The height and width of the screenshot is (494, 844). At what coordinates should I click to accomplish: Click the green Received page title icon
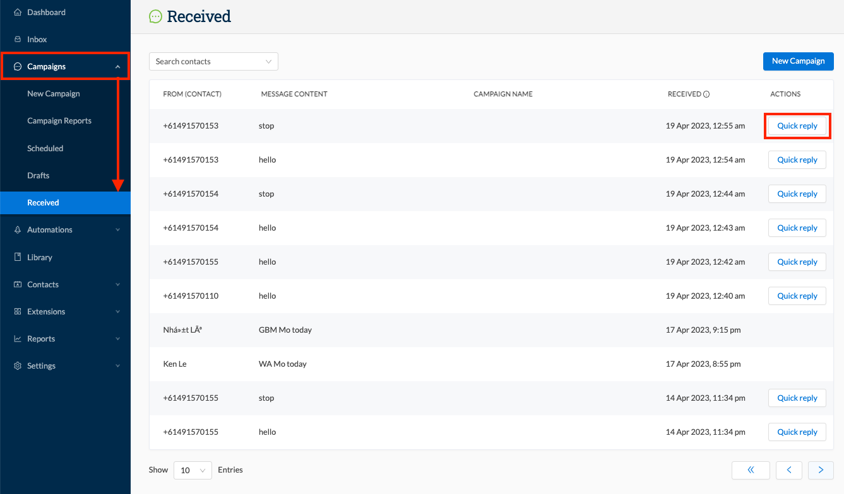coord(155,16)
